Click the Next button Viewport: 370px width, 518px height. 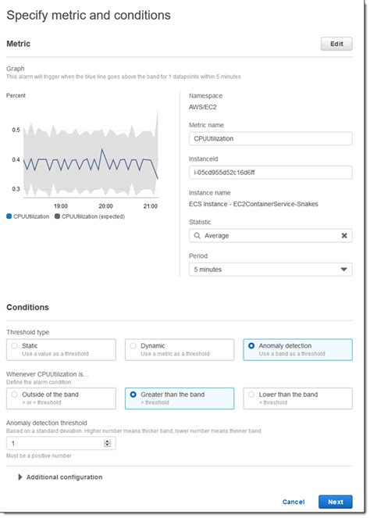(x=336, y=502)
